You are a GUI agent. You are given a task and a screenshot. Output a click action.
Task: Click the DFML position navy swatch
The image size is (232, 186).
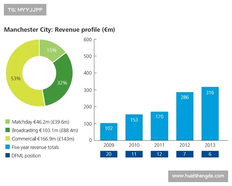click(8, 155)
